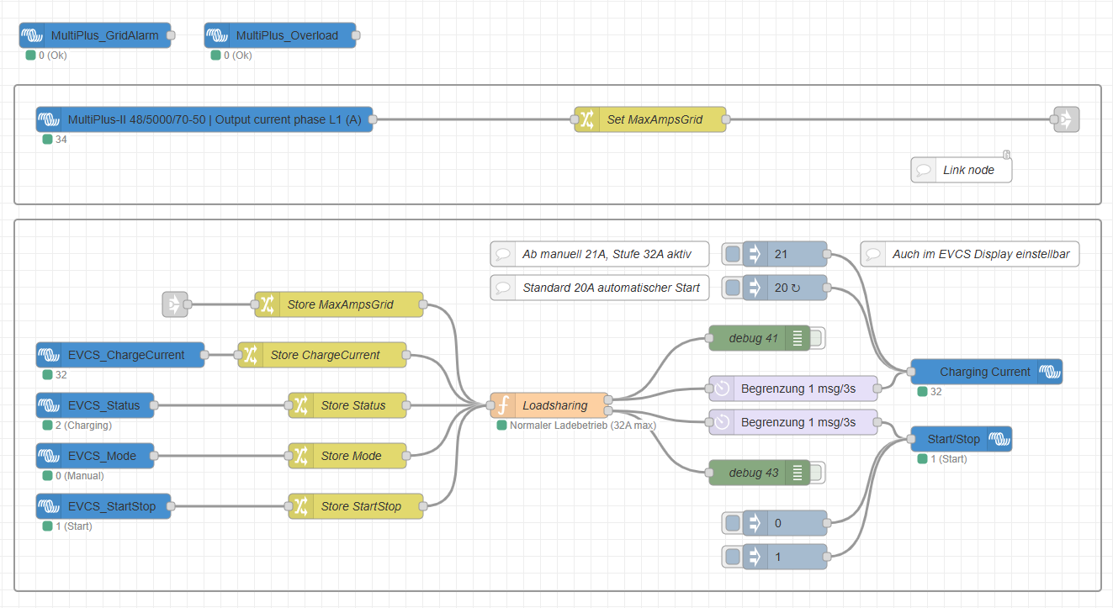Click the output port of Set MaxAmpsGrid
Screen dimensions: 1113x608
(726, 119)
